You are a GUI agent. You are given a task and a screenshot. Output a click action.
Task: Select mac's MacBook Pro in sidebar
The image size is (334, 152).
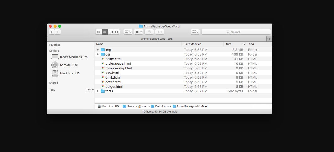69,57
